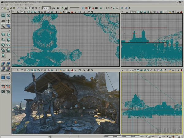
Task: Redo the last undone action
Action: [x=22, y=8]
